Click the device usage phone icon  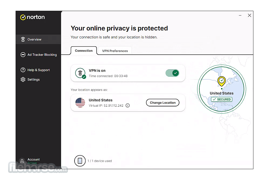point(80,161)
